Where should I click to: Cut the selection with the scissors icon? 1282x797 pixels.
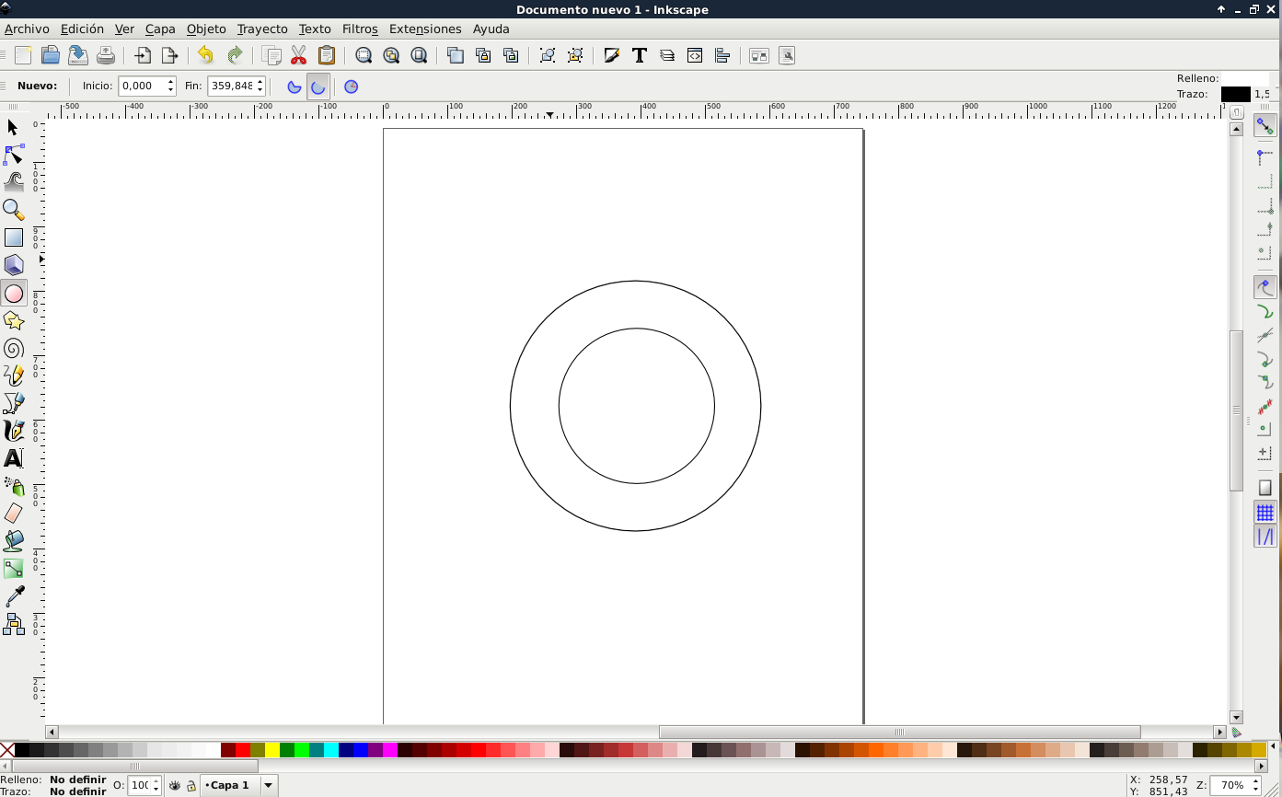(298, 55)
